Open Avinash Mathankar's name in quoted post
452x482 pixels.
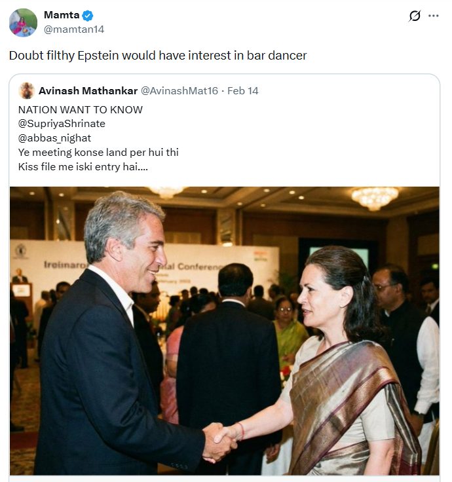[x=88, y=90]
